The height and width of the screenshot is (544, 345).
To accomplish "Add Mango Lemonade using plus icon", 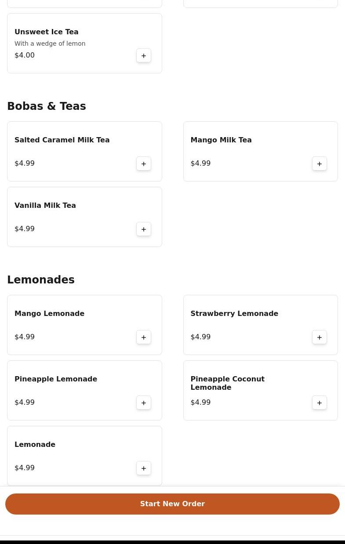I will [x=144, y=337].
